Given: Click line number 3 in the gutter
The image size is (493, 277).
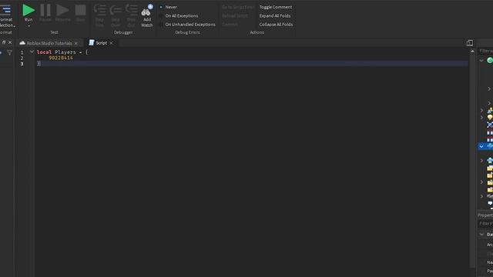Looking at the screenshot, I should pos(22,64).
